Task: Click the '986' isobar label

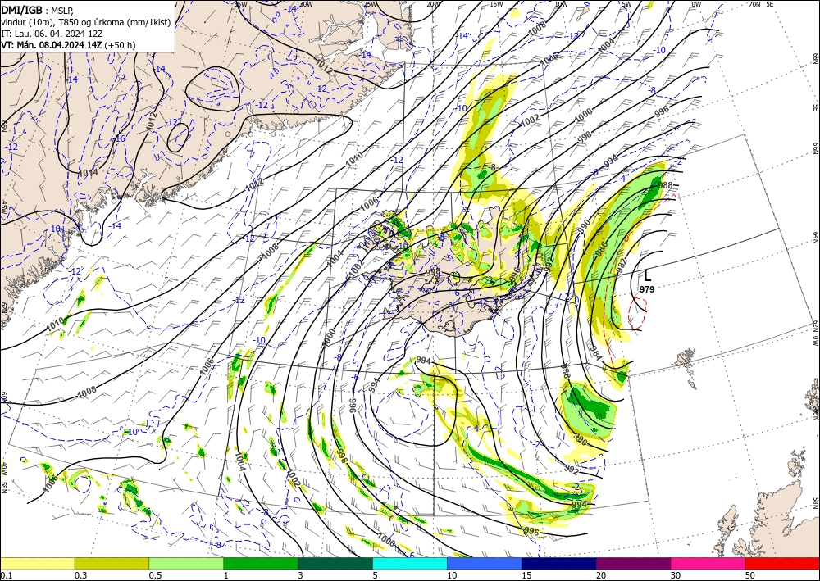Action: [x=603, y=247]
